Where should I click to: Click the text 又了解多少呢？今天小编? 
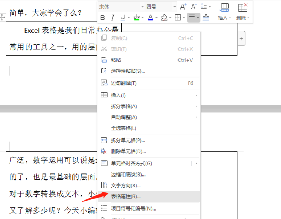[x=53, y=210]
